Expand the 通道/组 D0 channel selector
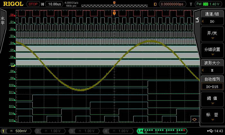Viewport: 225px width, 135px height. click(212, 18)
